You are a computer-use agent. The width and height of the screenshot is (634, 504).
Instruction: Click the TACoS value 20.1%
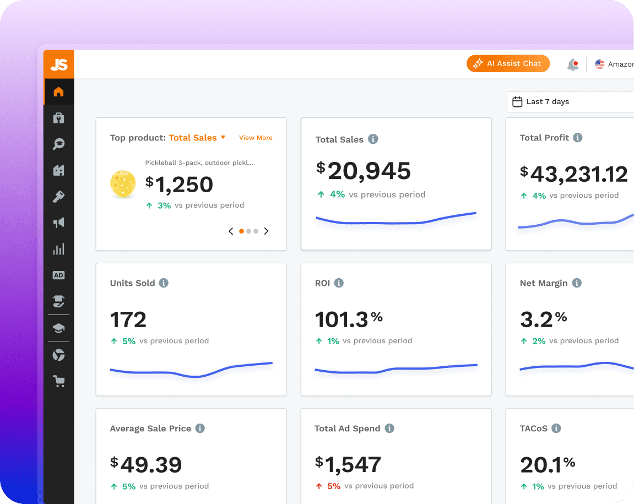(548, 464)
